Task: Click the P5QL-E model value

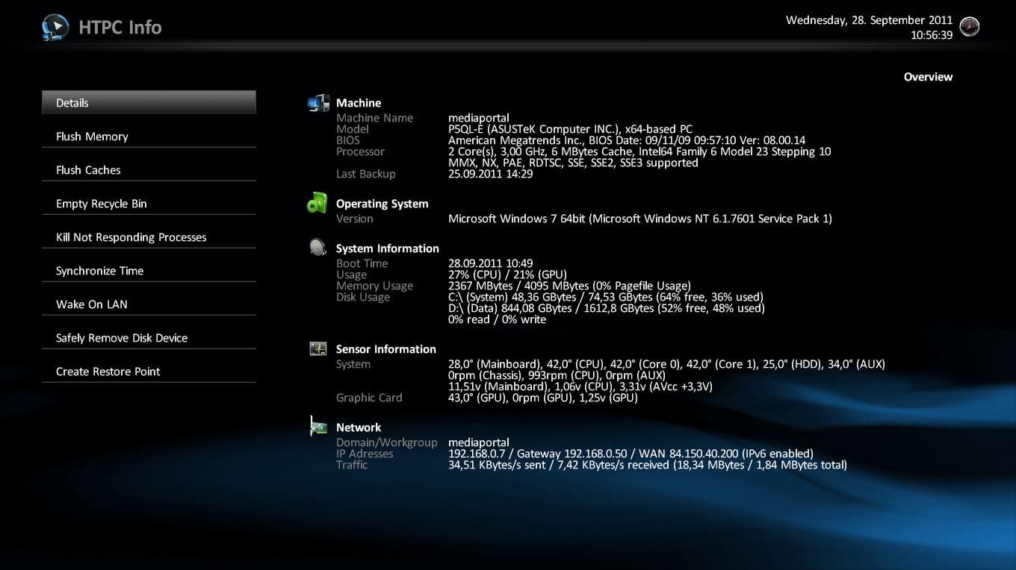Action: pyautogui.click(x=570, y=129)
